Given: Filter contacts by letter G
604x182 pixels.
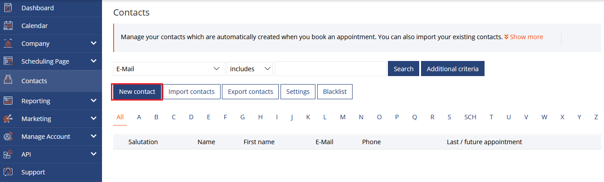Looking at the screenshot, I should pyautogui.click(x=242, y=117).
